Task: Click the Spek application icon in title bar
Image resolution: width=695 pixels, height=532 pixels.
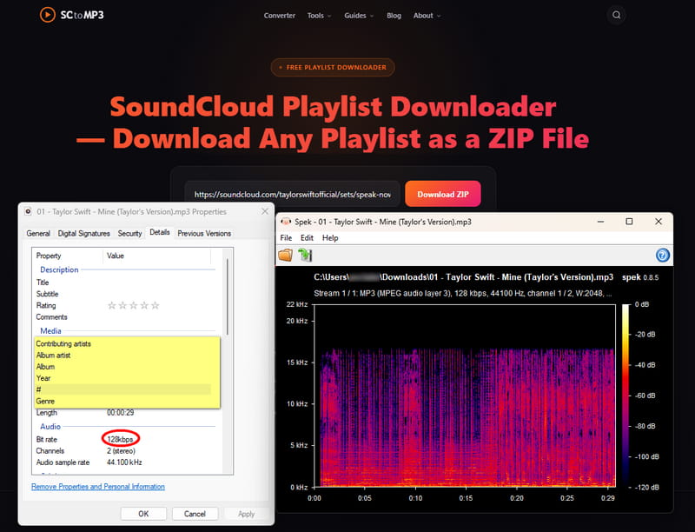Action: tap(286, 222)
